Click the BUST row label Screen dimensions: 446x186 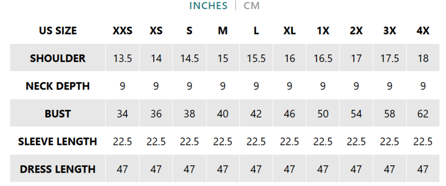click(x=58, y=113)
